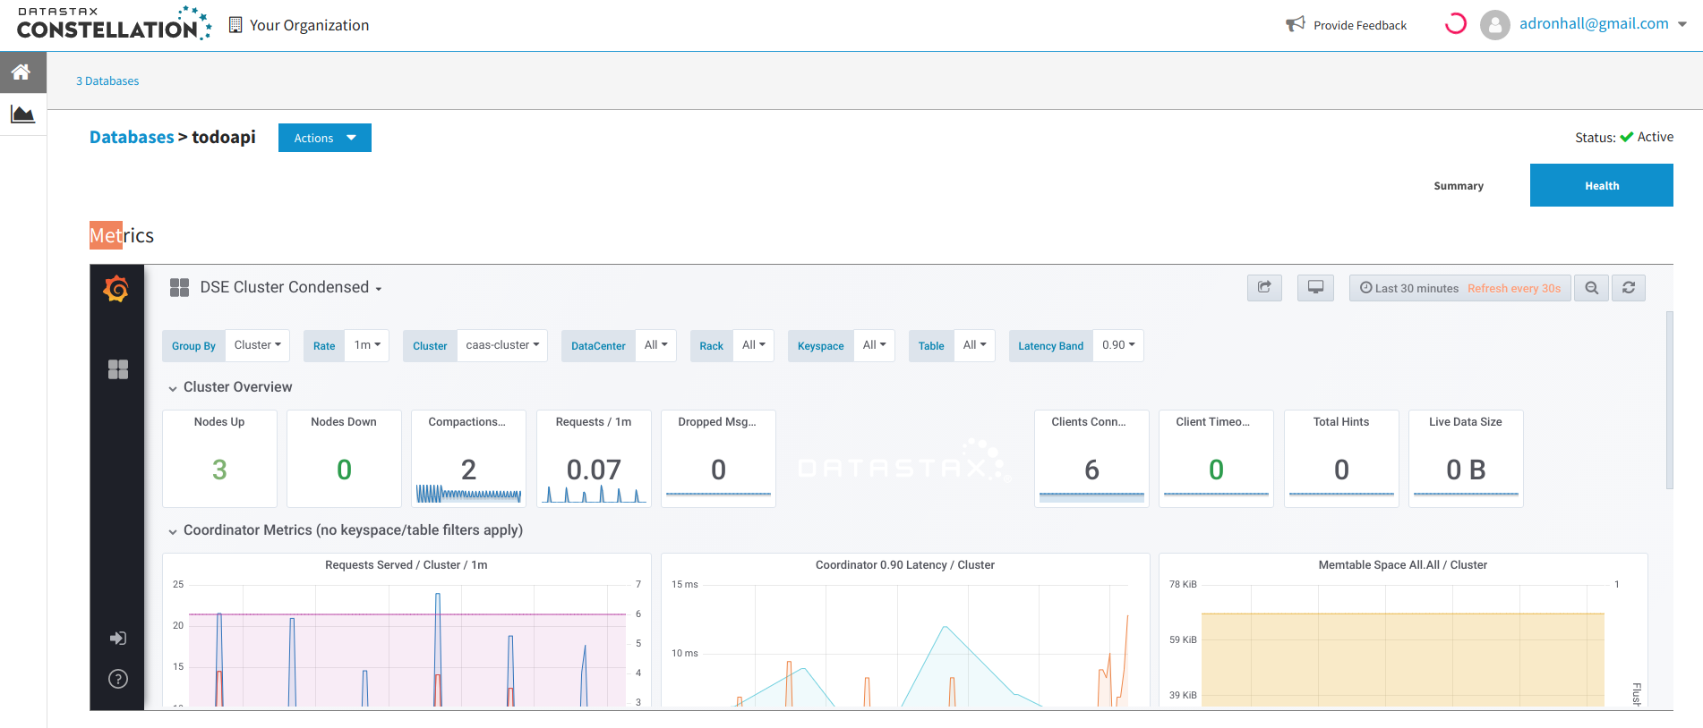Click the Grafana sign-in icon
The width and height of the screenshot is (1703, 728).
118,638
